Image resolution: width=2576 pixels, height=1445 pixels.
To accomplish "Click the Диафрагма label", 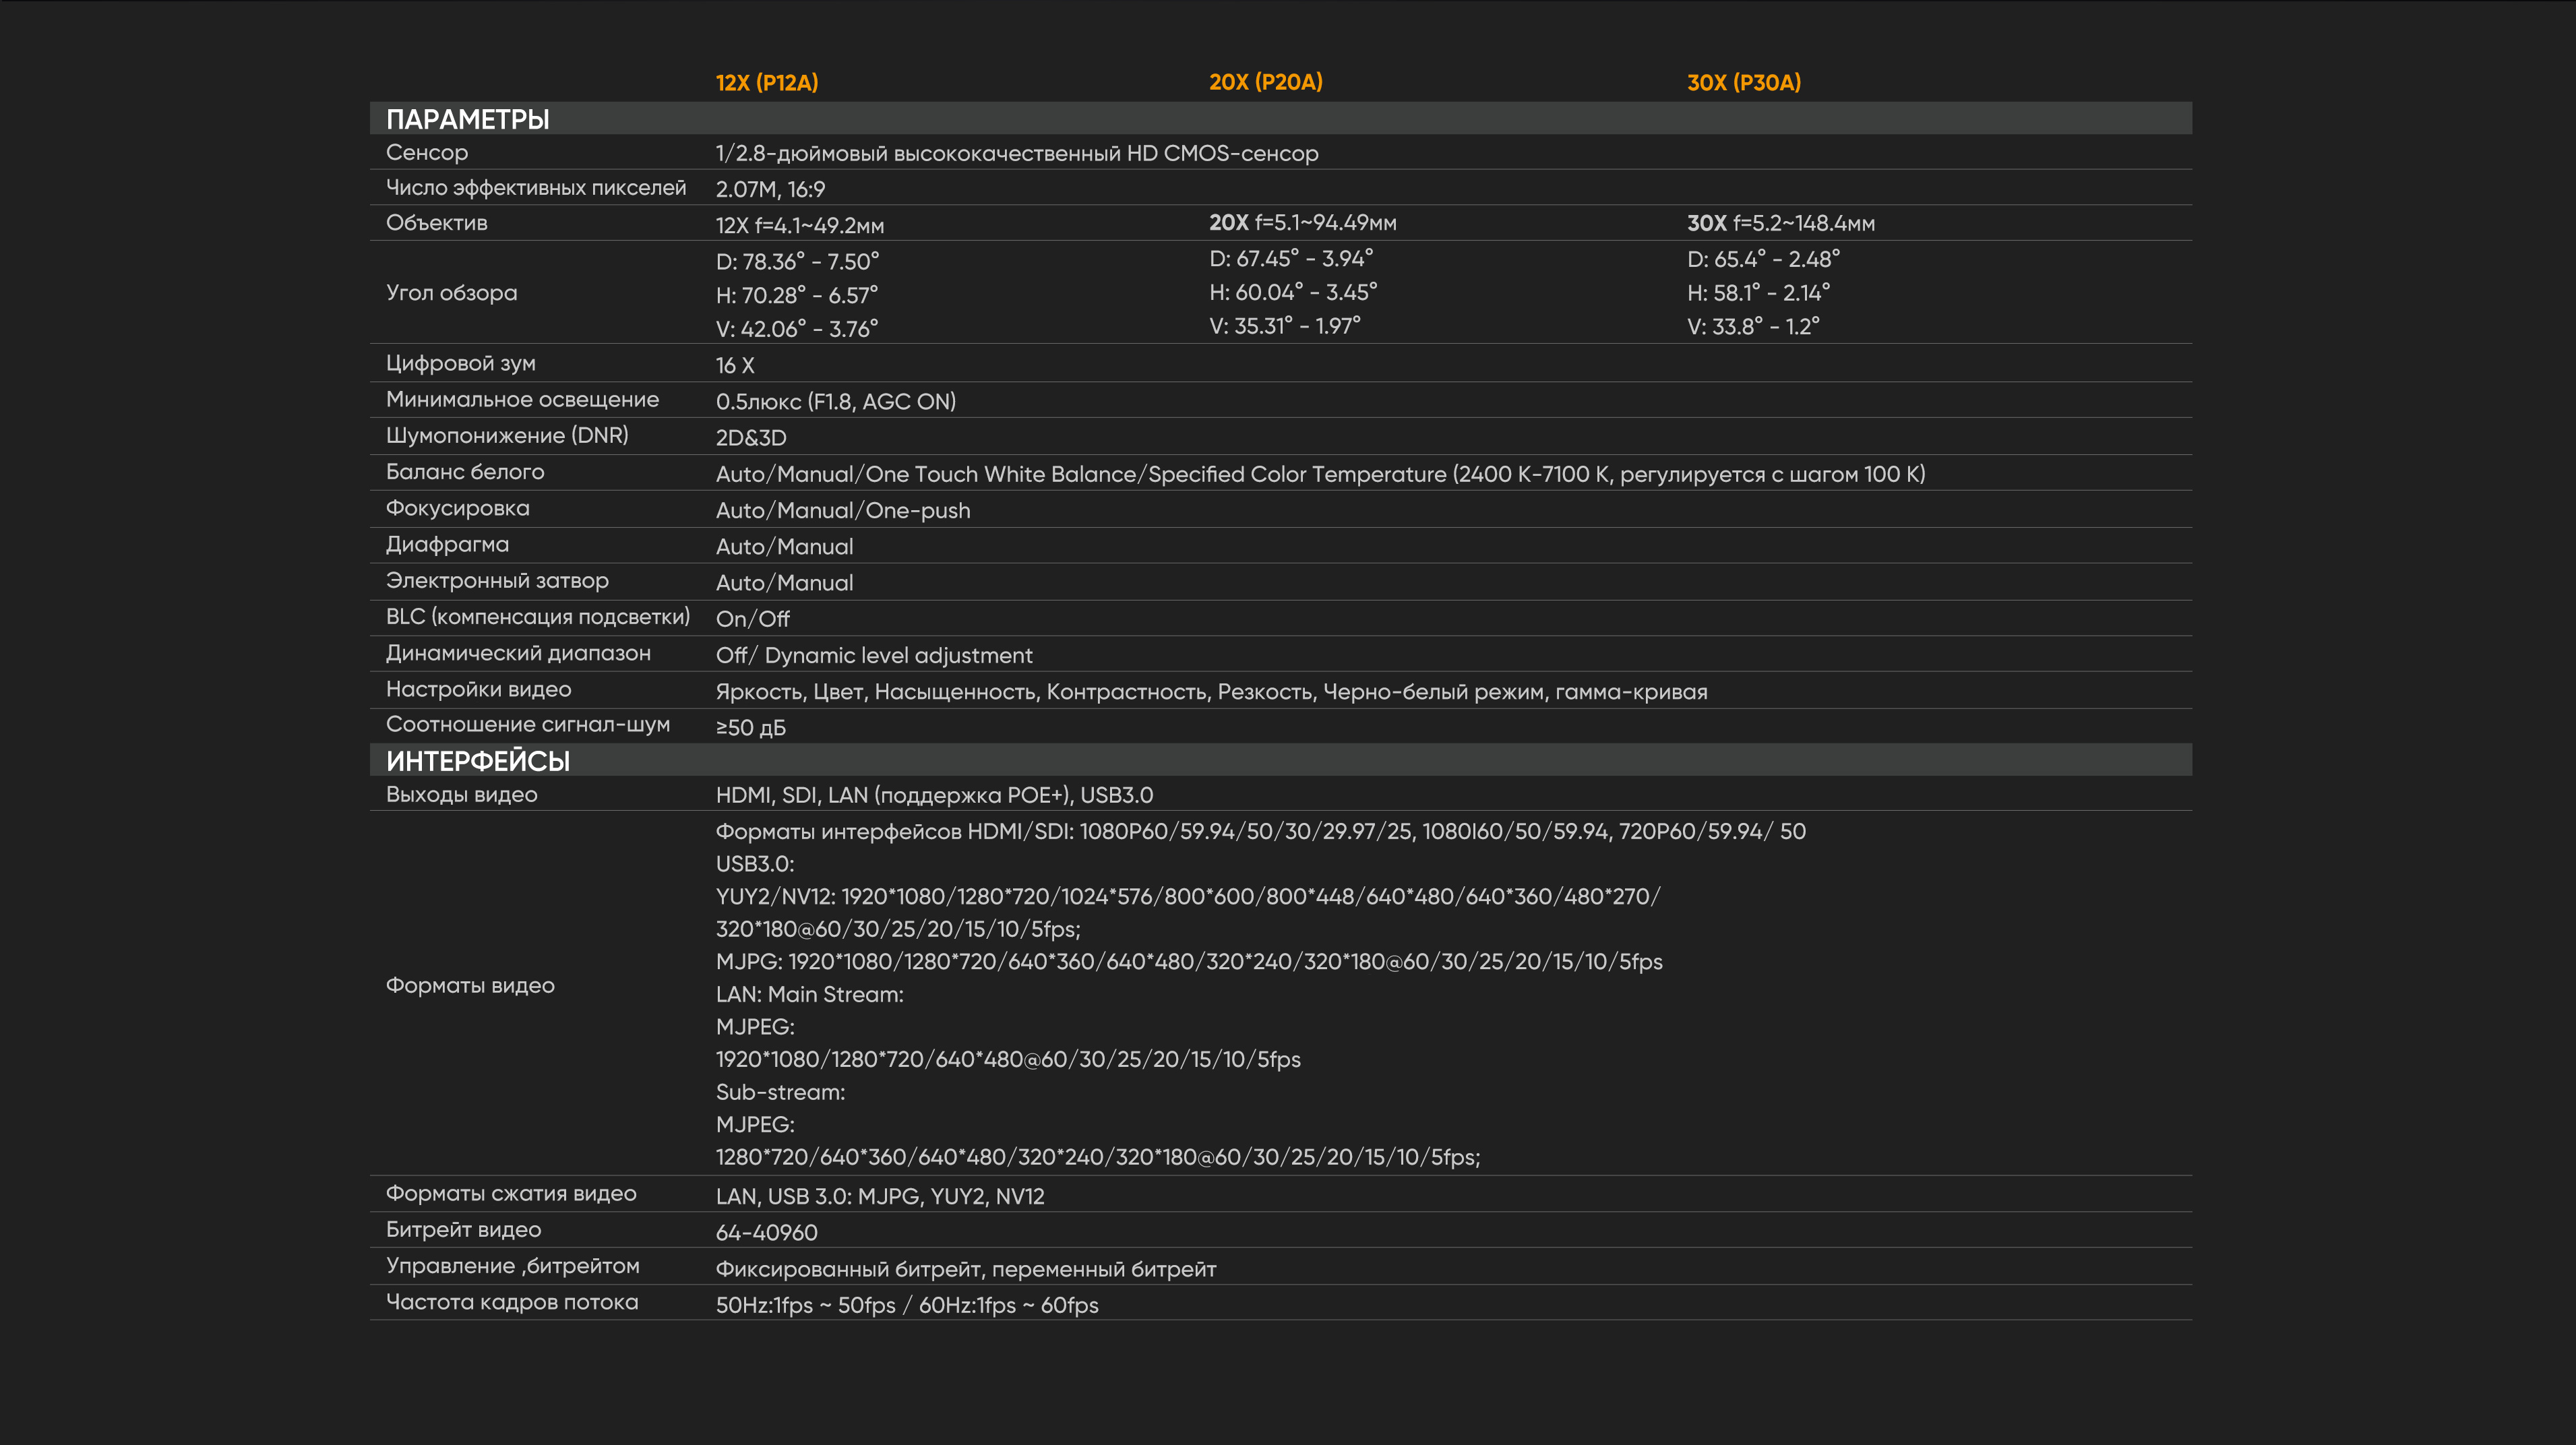I will tap(447, 545).
